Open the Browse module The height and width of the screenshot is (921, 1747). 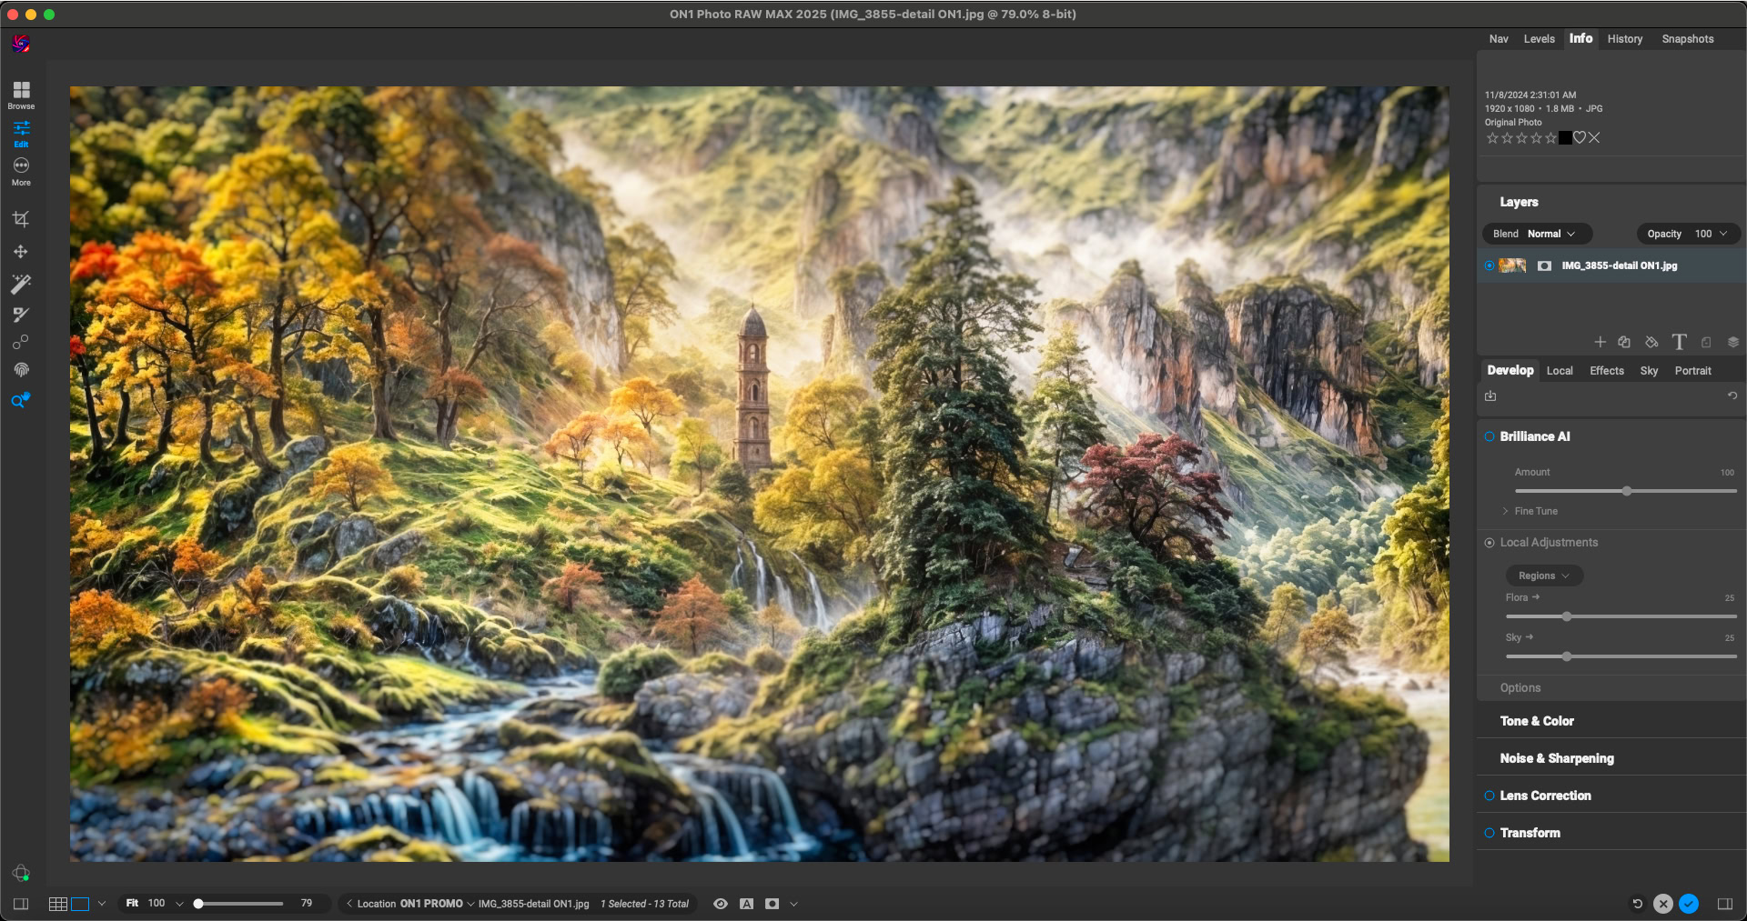click(x=21, y=95)
